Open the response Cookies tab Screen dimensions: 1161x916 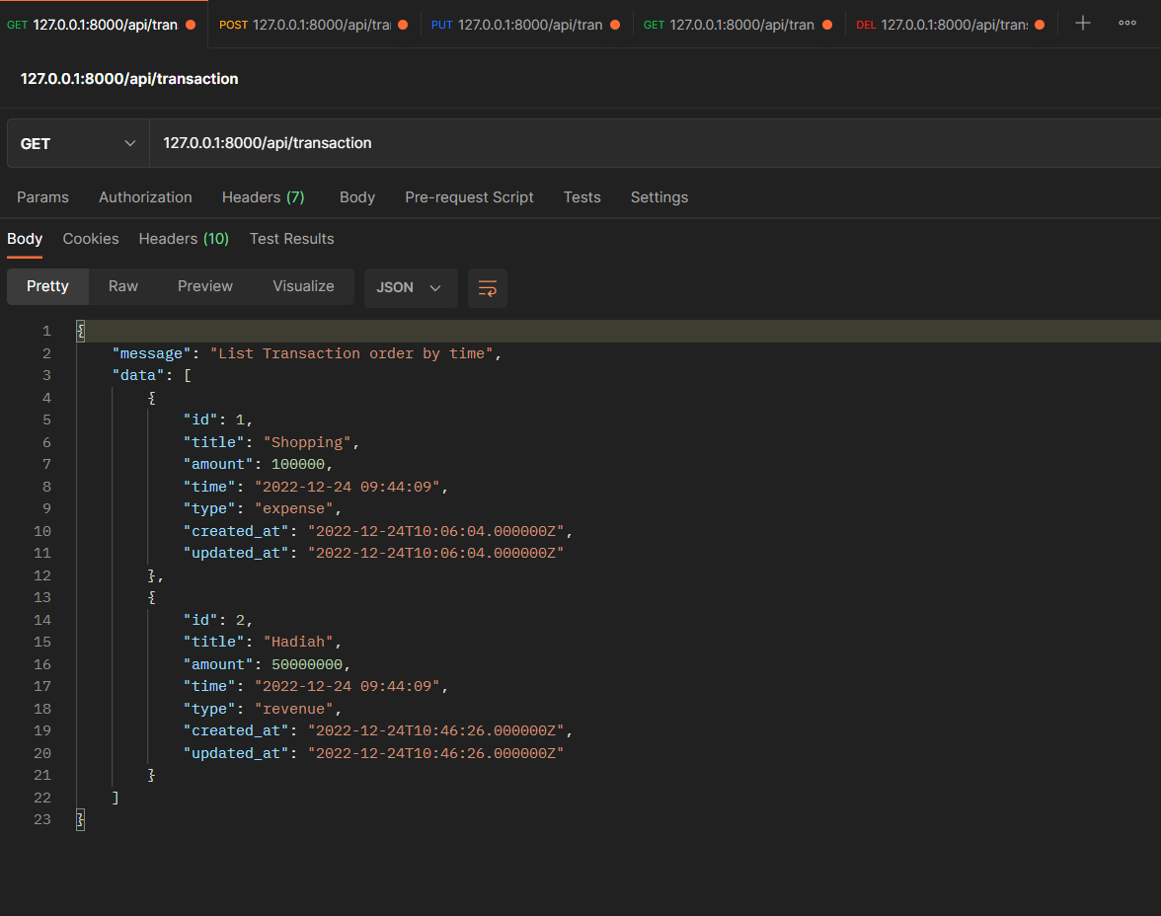click(91, 239)
